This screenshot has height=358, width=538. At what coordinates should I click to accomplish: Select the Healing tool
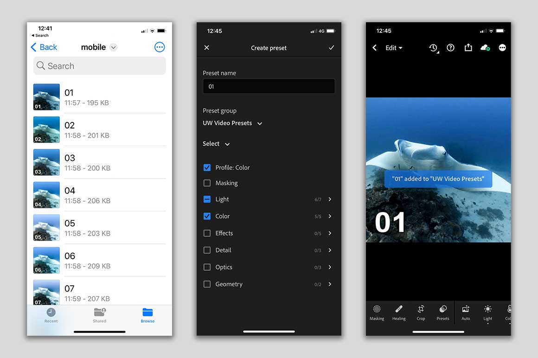tap(398, 312)
